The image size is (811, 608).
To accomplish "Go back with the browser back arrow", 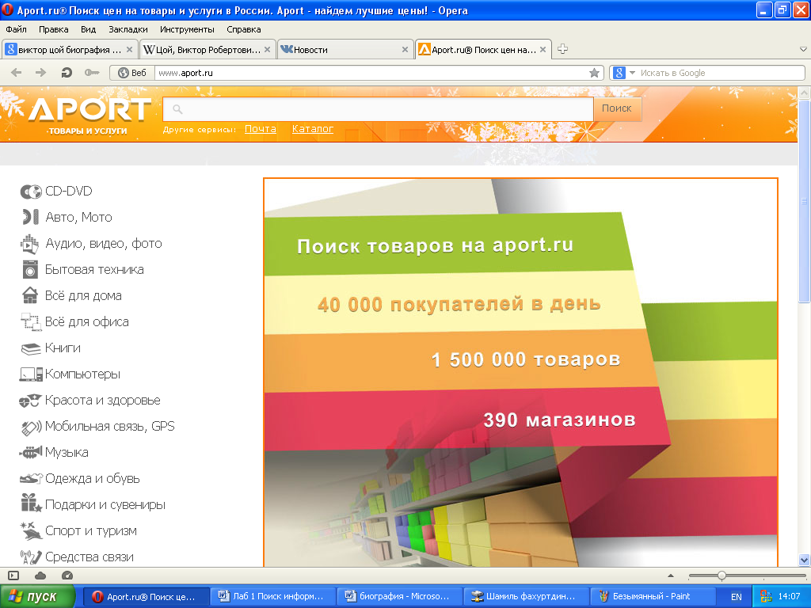I will click(x=17, y=73).
